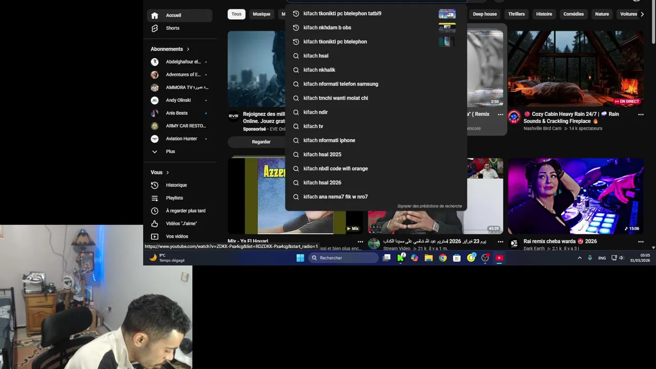Viewport: 656px width, 369px height.
Task: Select the Tous filter chip
Action: pyautogui.click(x=236, y=14)
